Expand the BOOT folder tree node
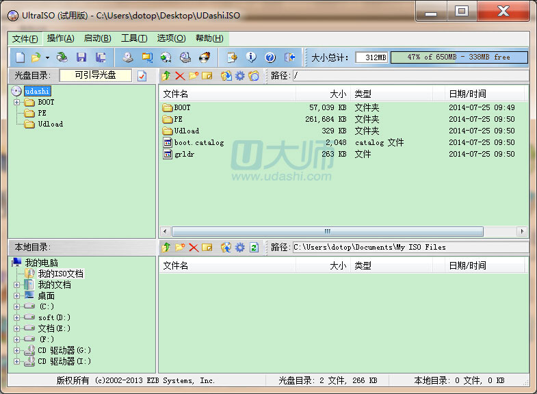537x394 pixels. (16, 102)
